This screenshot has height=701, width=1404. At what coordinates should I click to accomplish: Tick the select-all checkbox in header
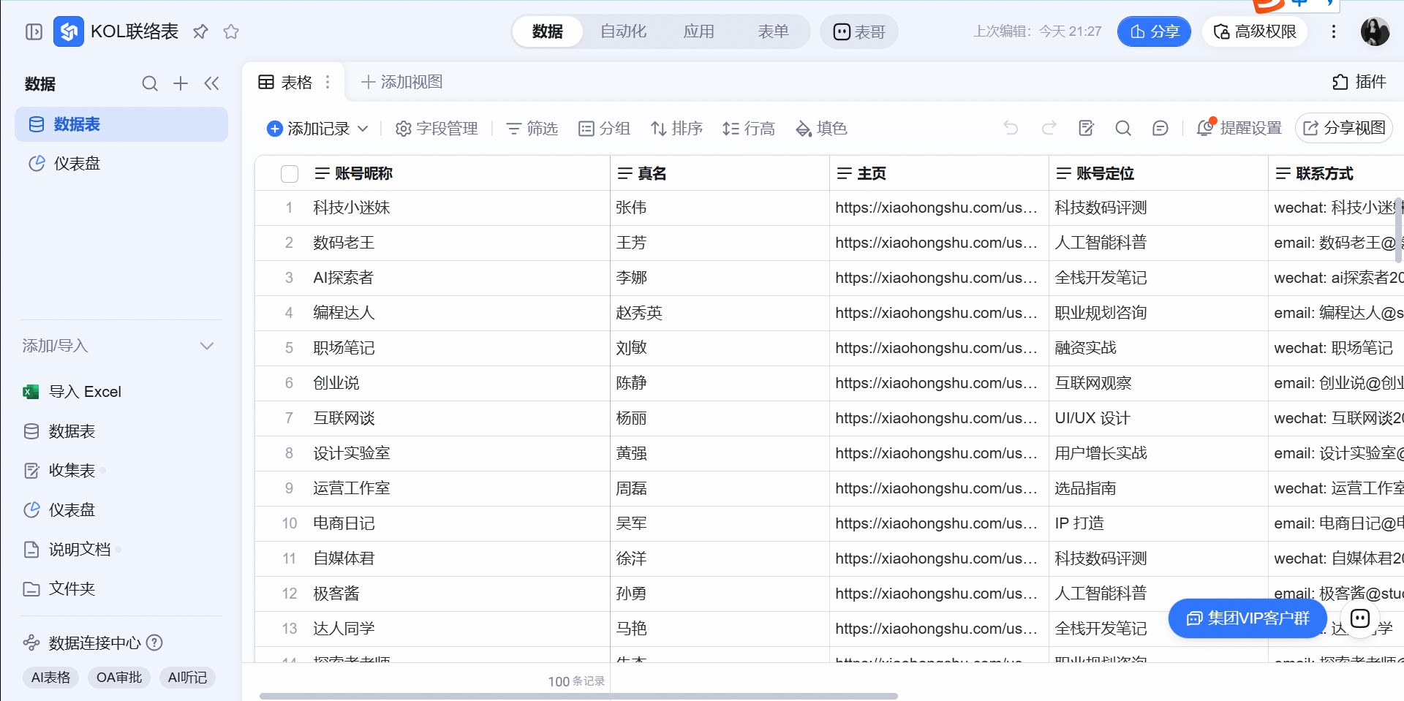[x=290, y=174]
